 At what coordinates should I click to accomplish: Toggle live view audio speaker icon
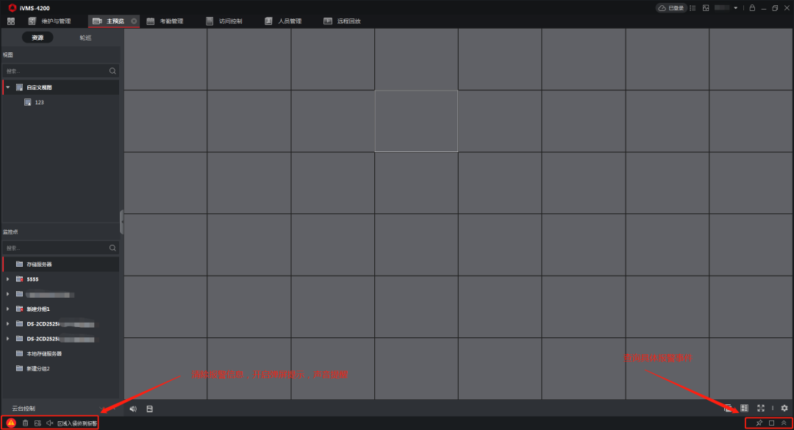pyautogui.click(x=133, y=408)
